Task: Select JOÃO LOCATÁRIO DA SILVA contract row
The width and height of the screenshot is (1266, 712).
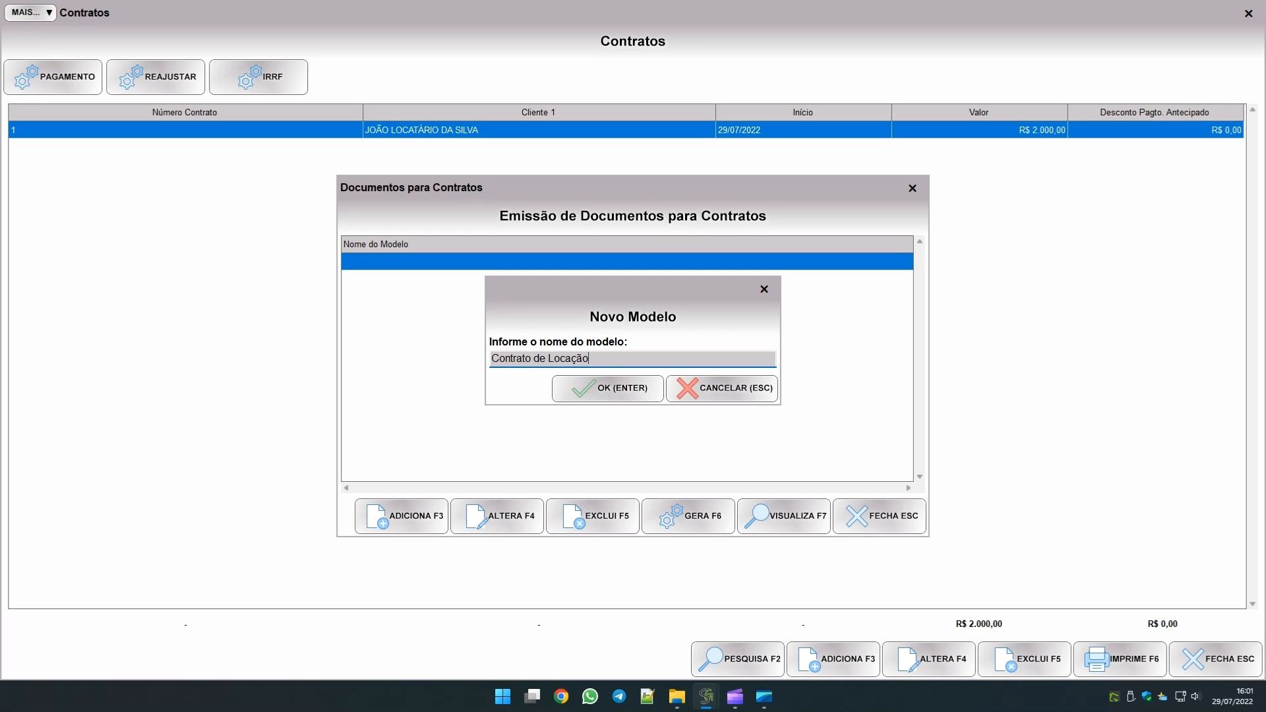Action: pos(422,130)
